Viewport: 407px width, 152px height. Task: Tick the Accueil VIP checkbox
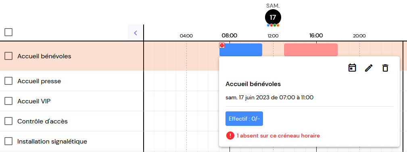point(8,101)
